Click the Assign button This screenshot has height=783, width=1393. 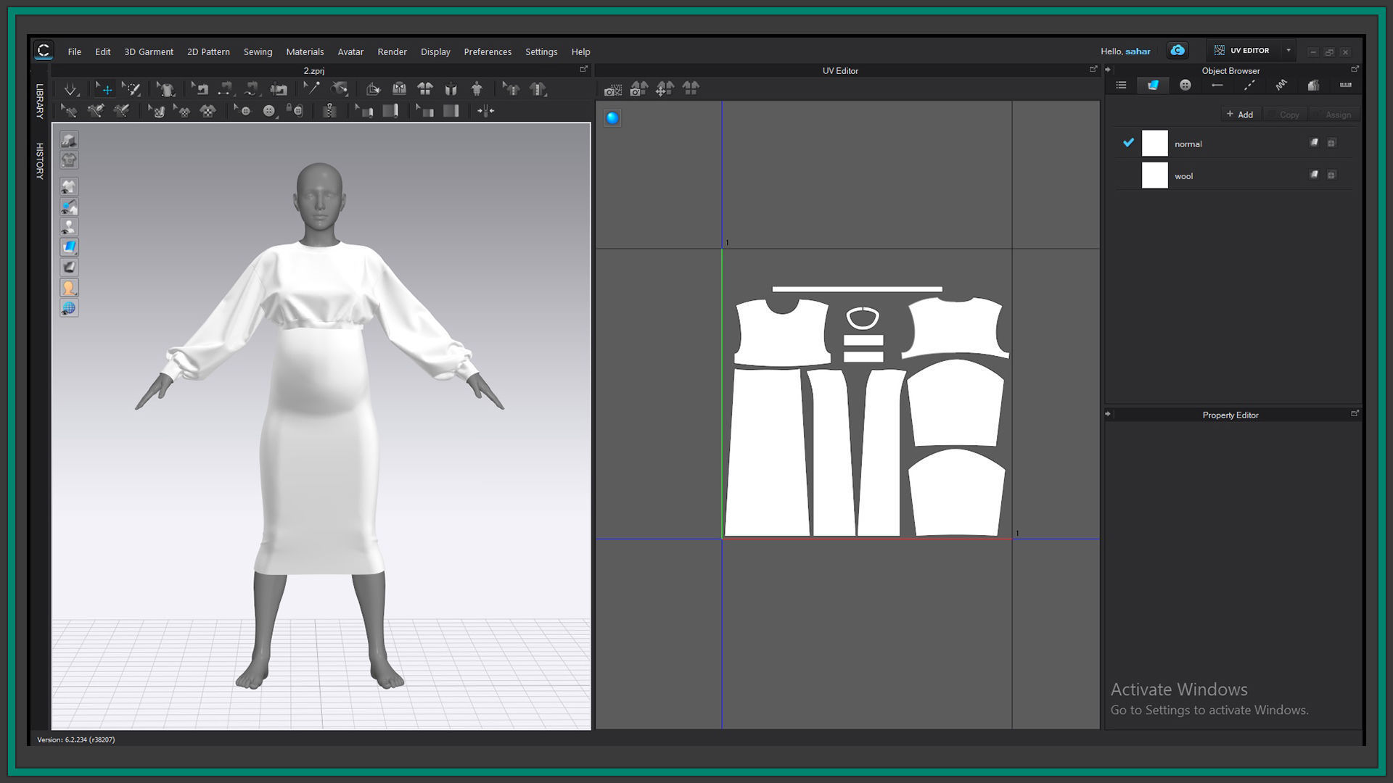[x=1334, y=115]
